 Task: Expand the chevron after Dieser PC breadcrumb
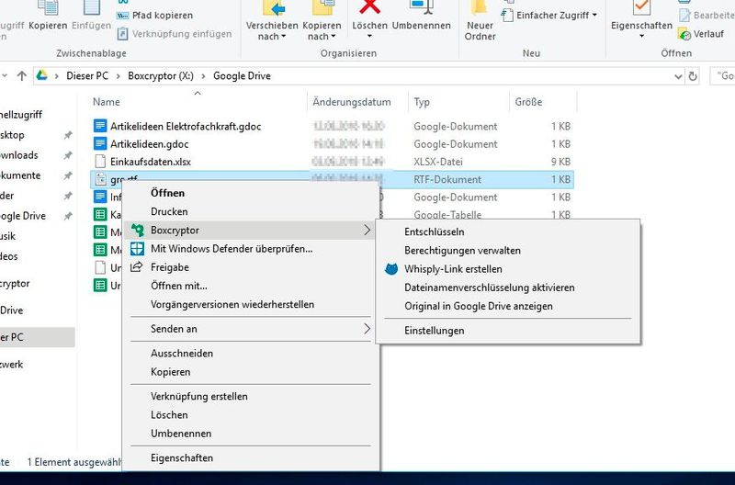(118, 76)
